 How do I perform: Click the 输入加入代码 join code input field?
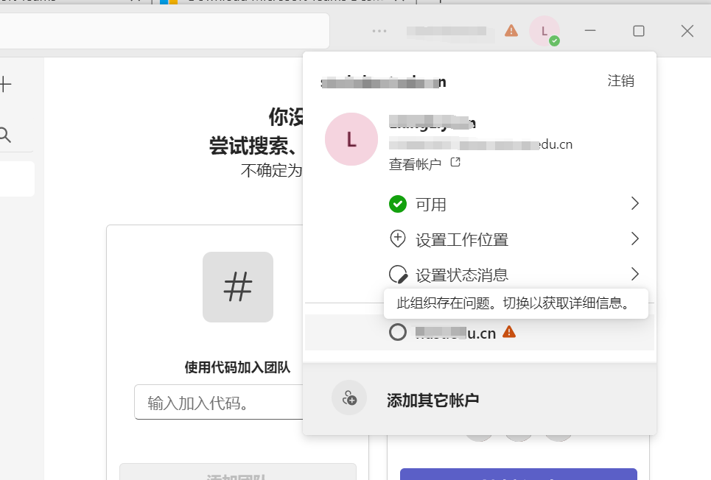[x=219, y=403]
